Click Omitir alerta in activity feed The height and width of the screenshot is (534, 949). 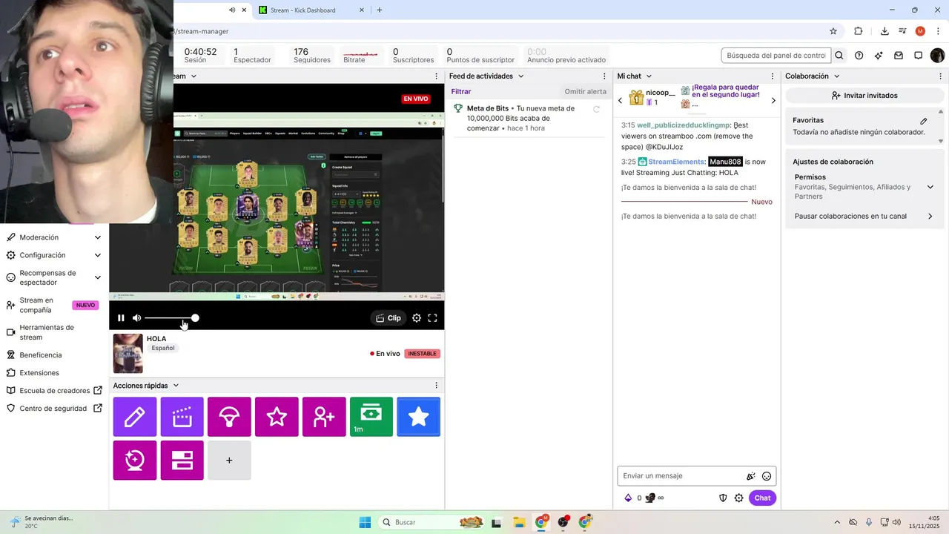click(x=586, y=92)
